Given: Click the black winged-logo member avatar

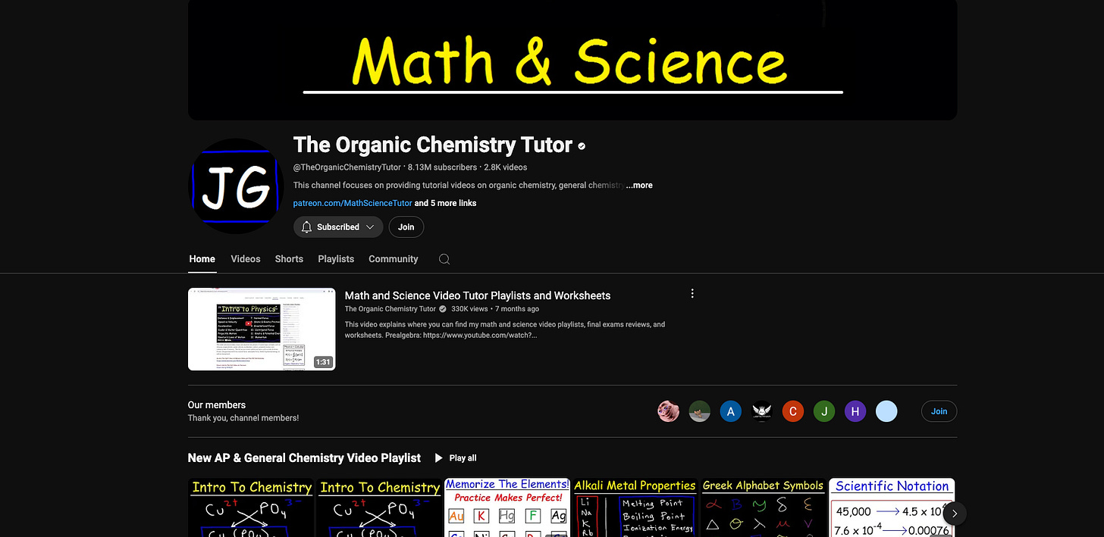Looking at the screenshot, I should tap(761, 411).
